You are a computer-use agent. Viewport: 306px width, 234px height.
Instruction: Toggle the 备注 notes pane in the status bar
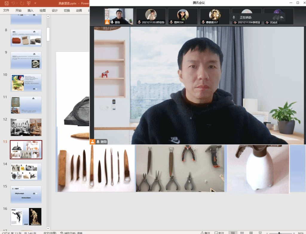(x=205, y=233)
